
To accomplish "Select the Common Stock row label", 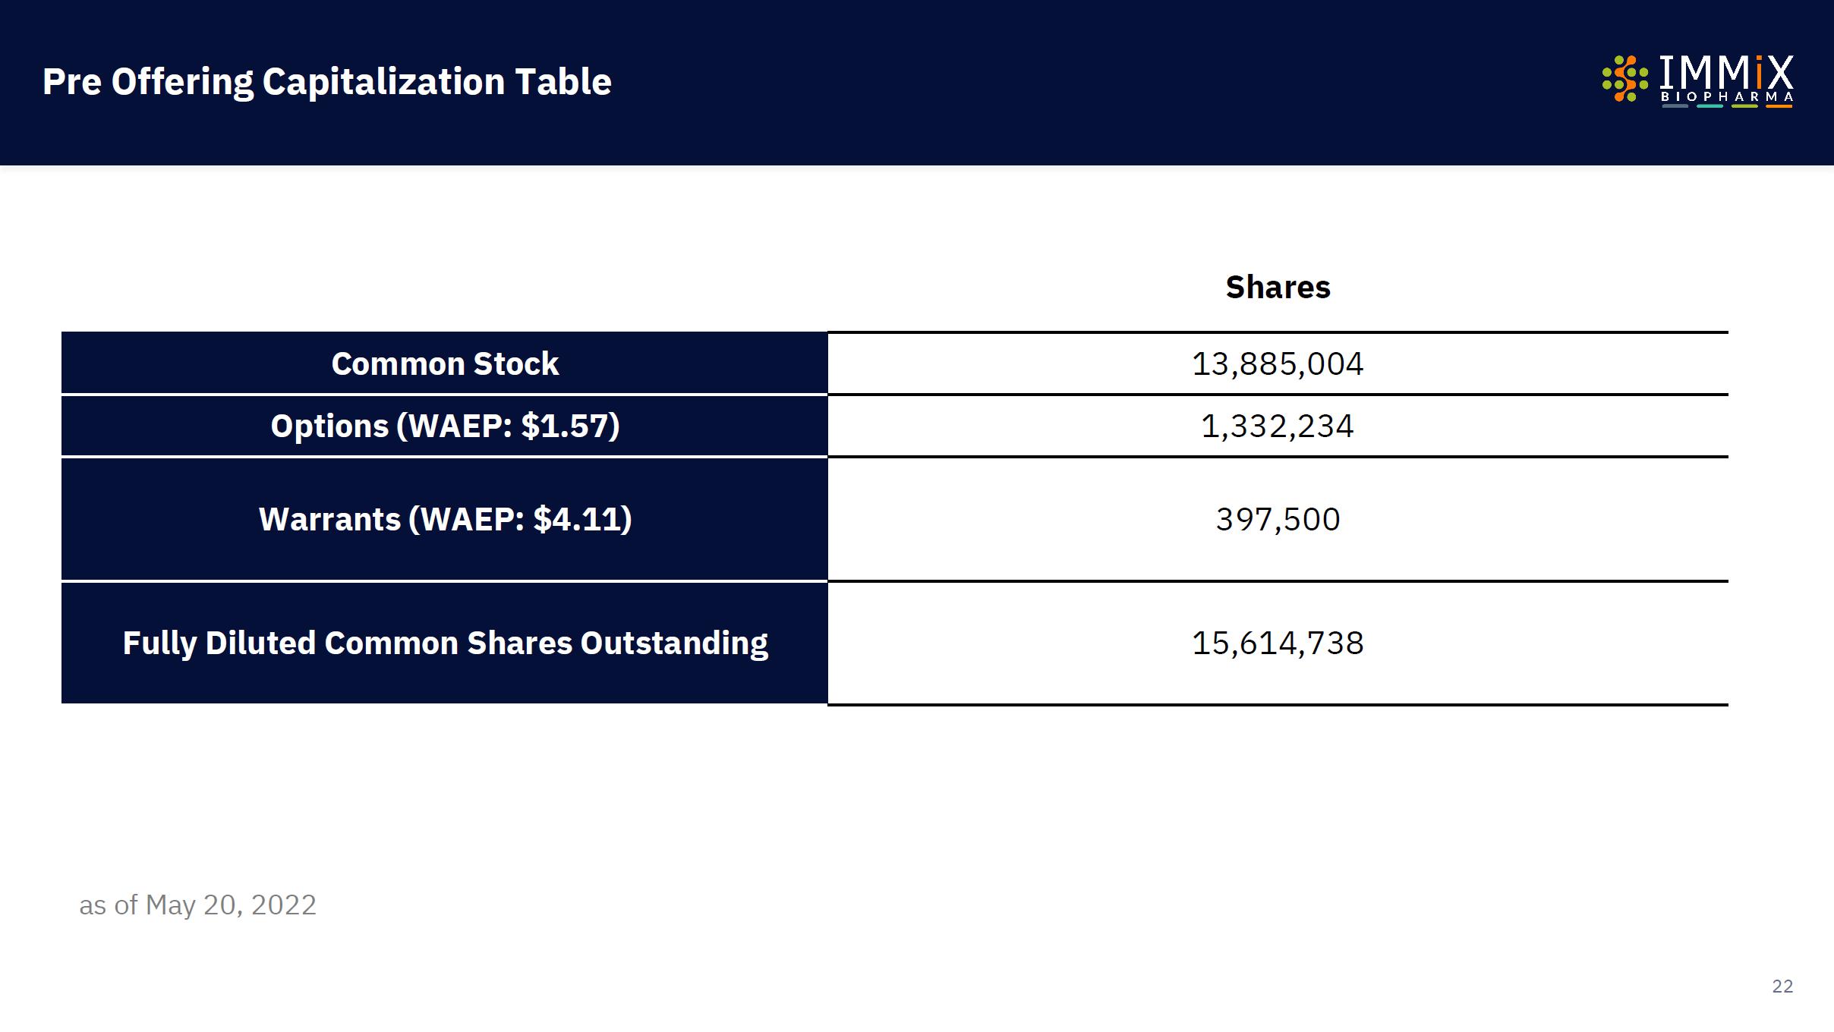I will [445, 364].
